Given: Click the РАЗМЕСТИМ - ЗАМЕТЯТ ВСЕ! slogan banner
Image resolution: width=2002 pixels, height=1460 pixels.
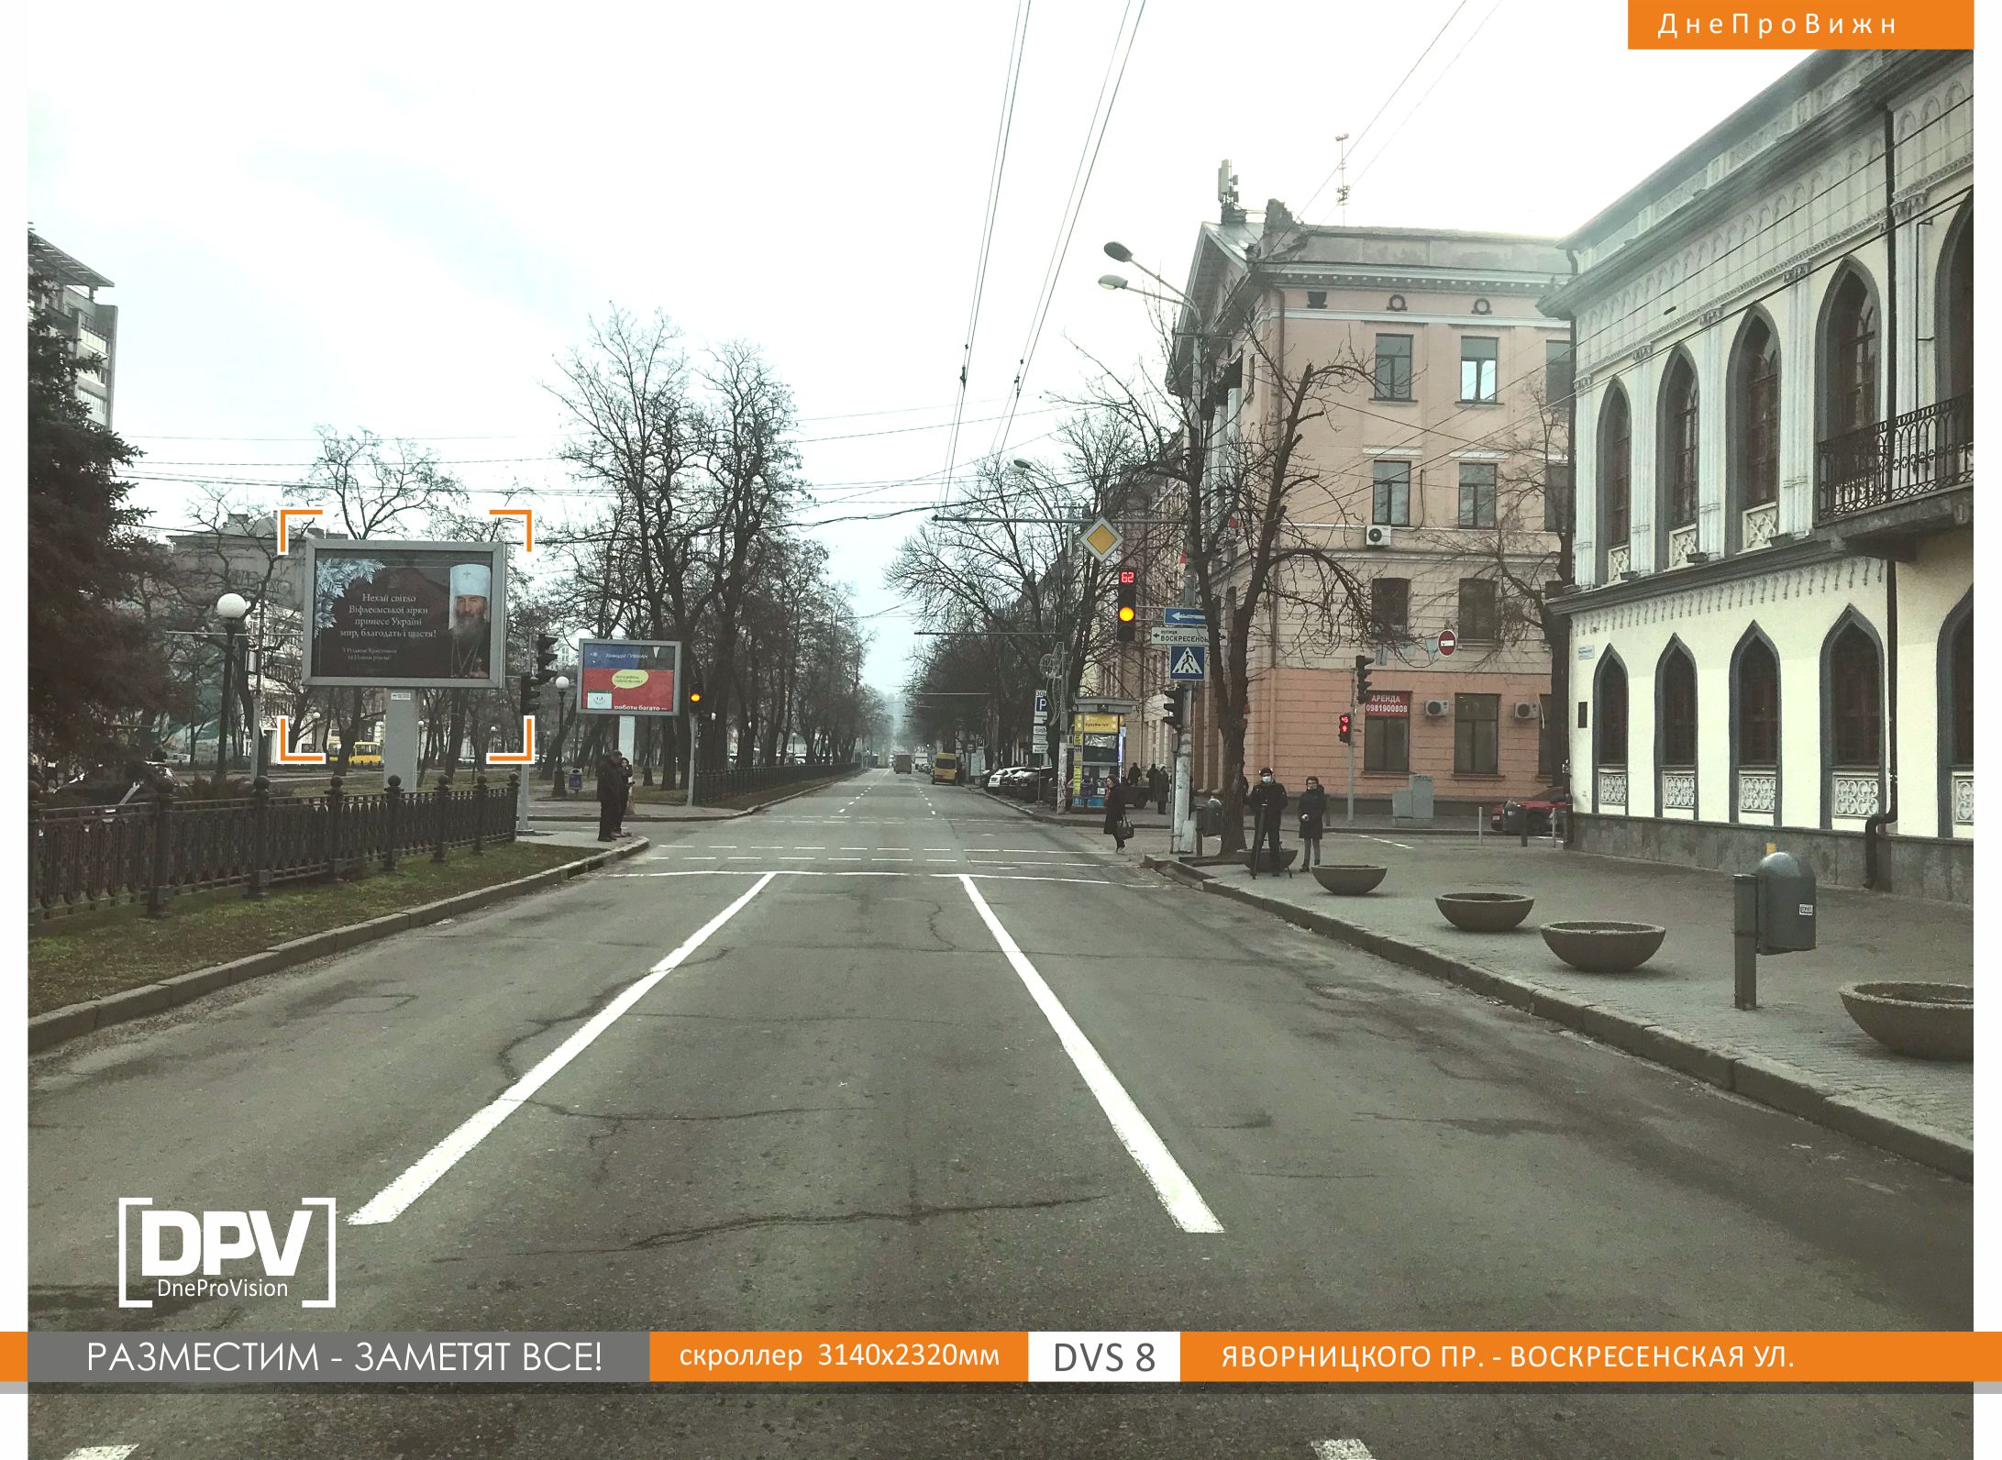Looking at the screenshot, I should coord(344,1356).
